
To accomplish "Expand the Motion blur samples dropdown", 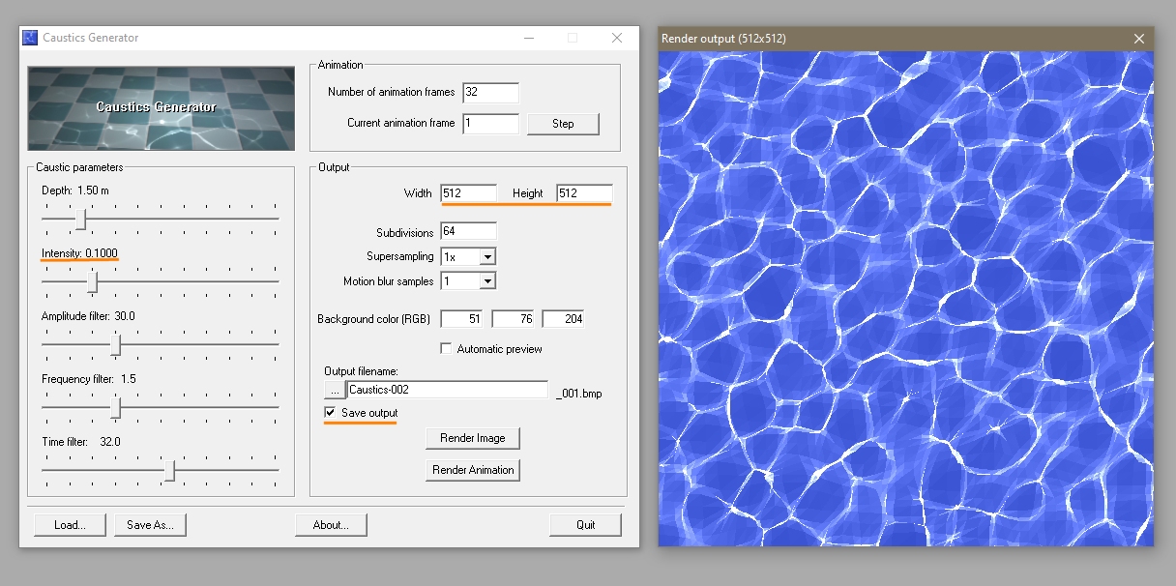I will pos(487,281).
